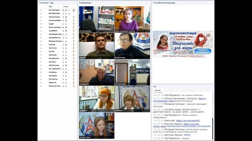Select participant АЦ Нижний Тагил in list
This screenshot has width=252, height=141.
point(55,34)
